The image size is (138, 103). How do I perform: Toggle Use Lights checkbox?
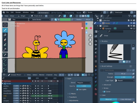(x=77, y=90)
